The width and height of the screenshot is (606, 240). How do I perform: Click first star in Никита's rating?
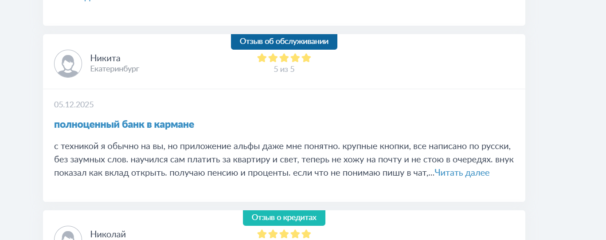[262, 58]
